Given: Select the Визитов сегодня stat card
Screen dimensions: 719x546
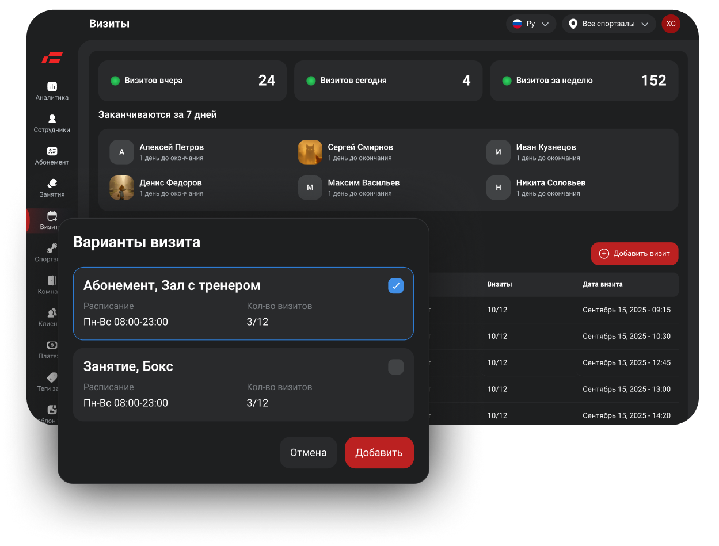Looking at the screenshot, I should 388,81.
